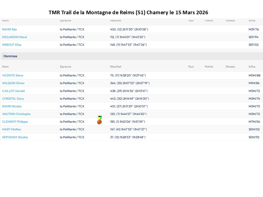The image size is (263, 197).
Task: Click the TMR Trail de la Montagne title
Action: [x=128, y=13]
